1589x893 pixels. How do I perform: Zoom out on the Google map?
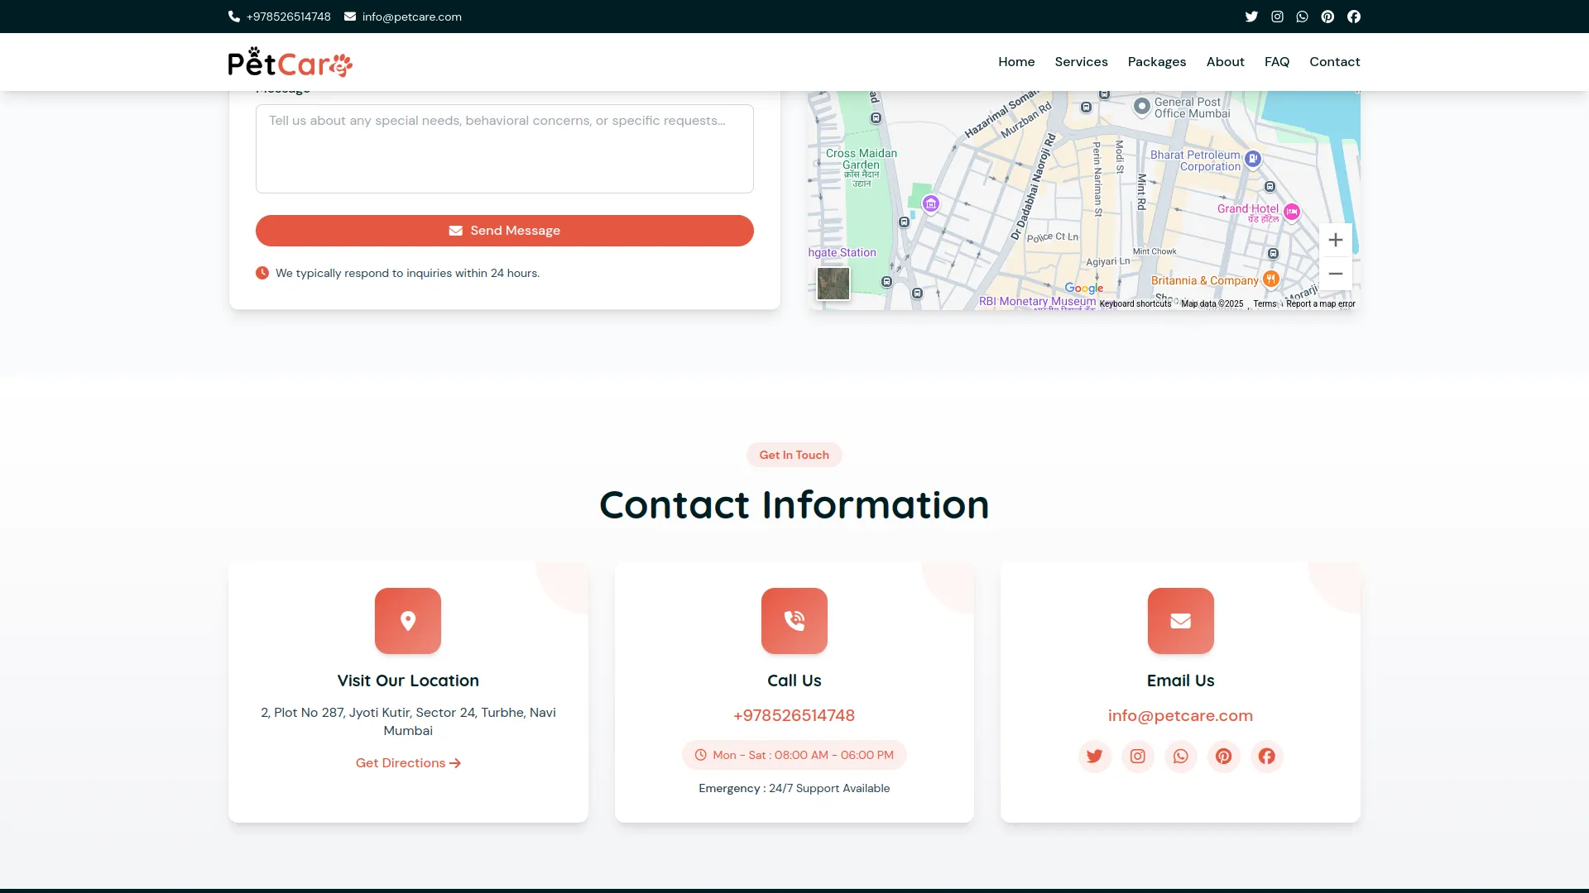[1335, 274]
